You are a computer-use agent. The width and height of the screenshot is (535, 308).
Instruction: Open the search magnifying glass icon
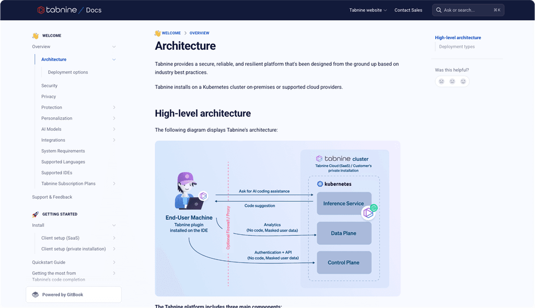pyautogui.click(x=439, y=9)
